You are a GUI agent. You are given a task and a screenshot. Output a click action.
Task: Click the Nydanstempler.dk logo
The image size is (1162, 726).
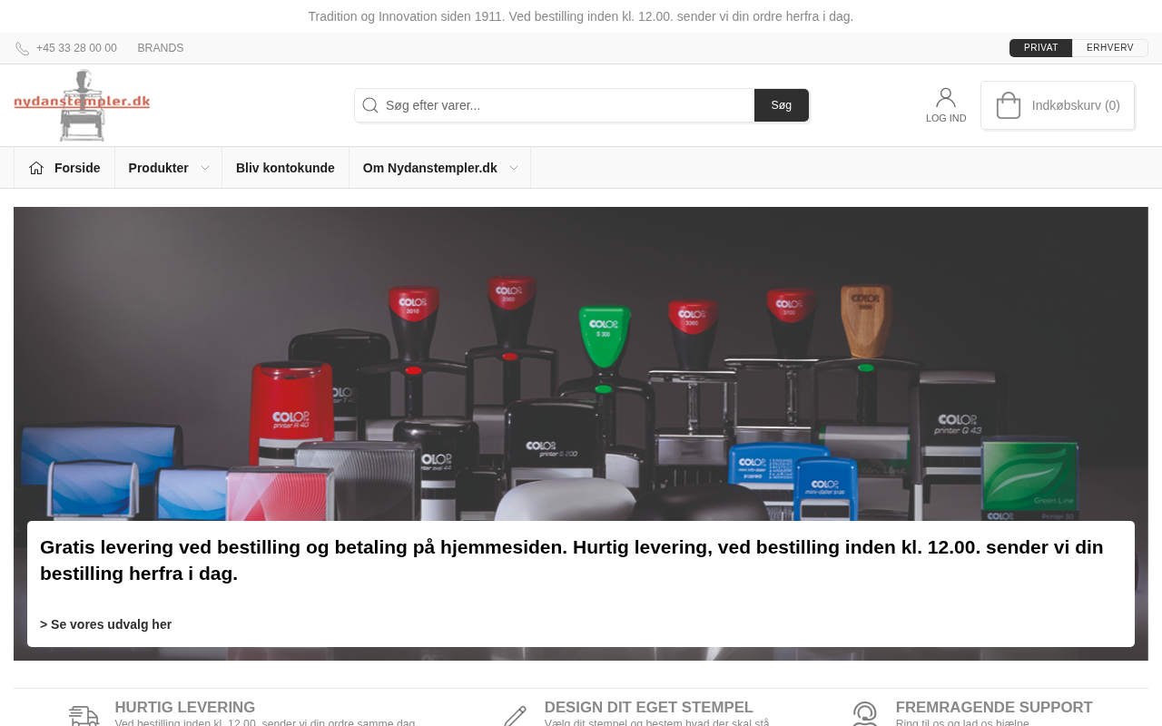click(82, 105)
